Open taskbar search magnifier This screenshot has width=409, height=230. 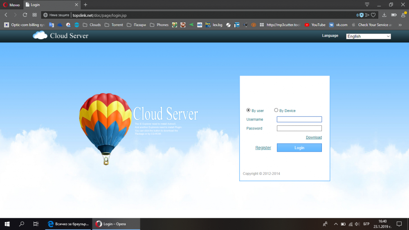click(22, 224)
